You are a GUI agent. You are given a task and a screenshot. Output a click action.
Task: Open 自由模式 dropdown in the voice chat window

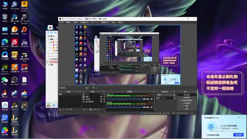coord(51,36)
